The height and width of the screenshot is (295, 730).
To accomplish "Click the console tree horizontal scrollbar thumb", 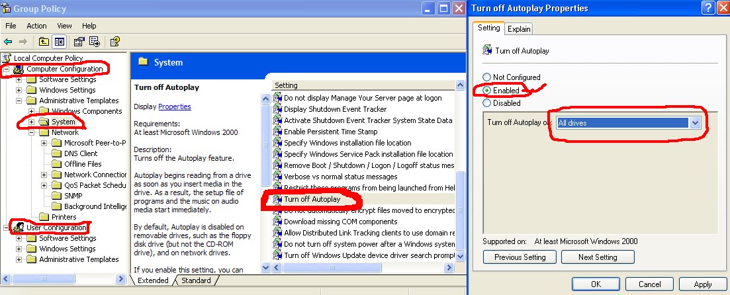I will tap(43, 279).
